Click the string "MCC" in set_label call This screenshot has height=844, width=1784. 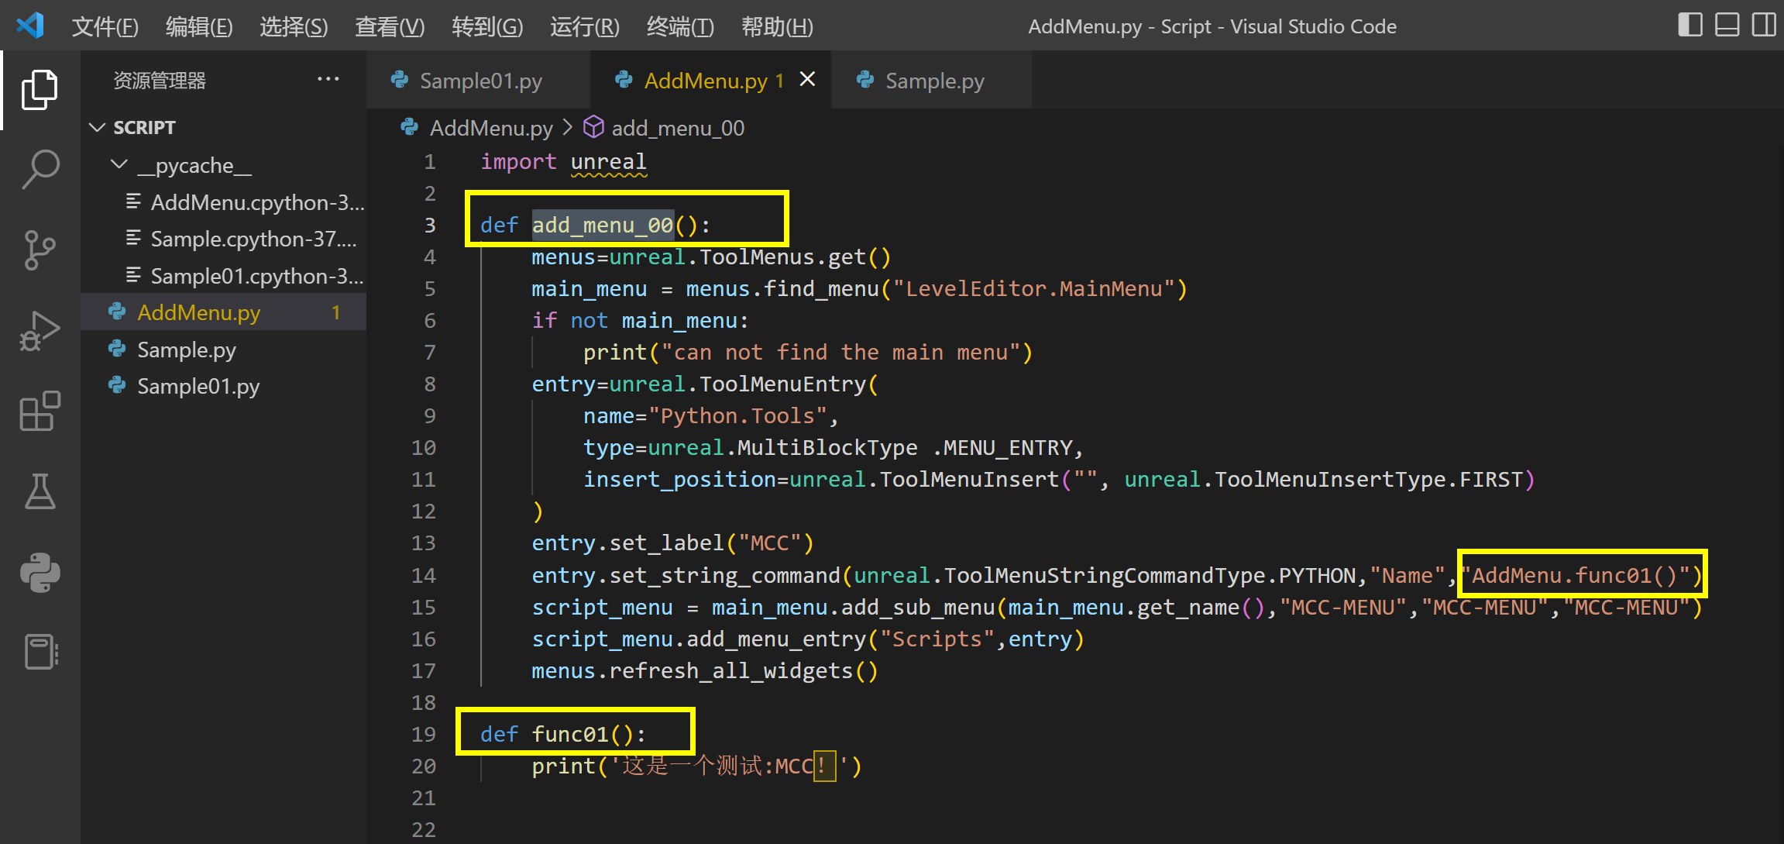[770, 543]
